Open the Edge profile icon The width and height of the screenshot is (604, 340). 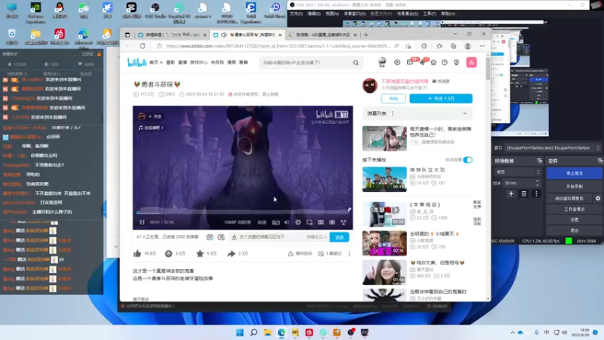click(x=467, y=46)
